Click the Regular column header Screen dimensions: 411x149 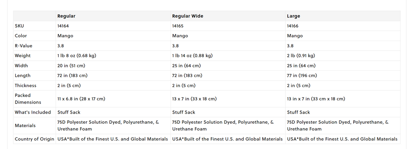tap(66, 16)
